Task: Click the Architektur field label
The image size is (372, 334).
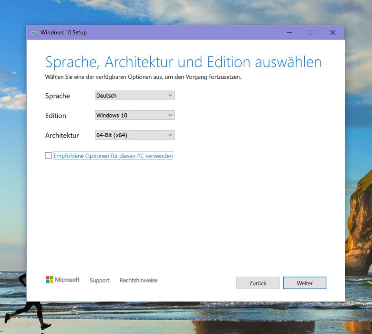Action: pyautogui.click(x=62, y=135)
